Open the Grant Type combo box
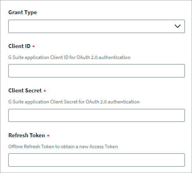 (x=97, y=26)
